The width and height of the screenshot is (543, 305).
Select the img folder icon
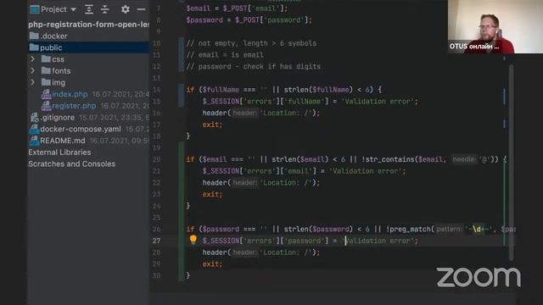coord(46,82)
